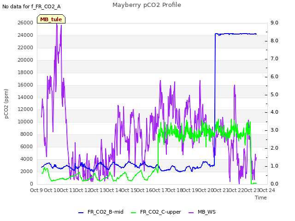Screen dimensions: 295x221
Task: Click the purple wind speed peak near Oct 10
Action: (x=57, y=25)
